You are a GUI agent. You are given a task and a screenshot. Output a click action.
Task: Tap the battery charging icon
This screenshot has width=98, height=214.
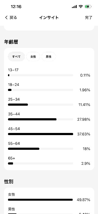(x=88, y=6)
